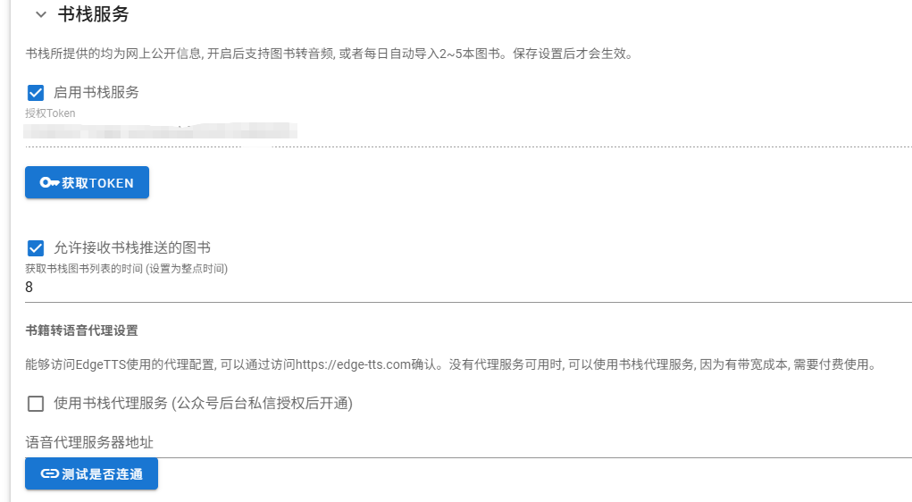Click the key icon on 获取TOKEN button
Screen dimensions: 912x502
pyautogui.click(x=50, y=182)
